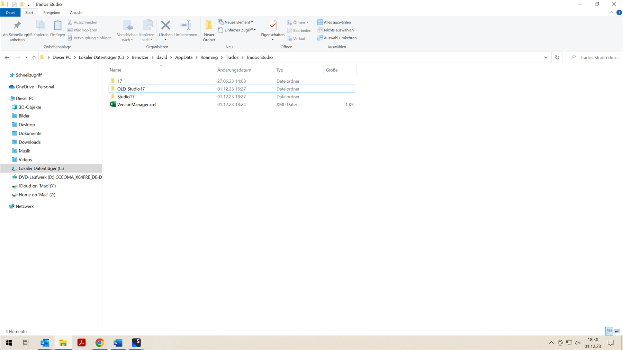Click david in the address path
Screen dimensions: 623x350
tap(162, 57)
